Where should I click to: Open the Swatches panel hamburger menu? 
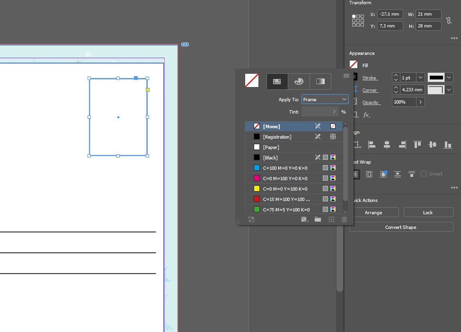[x=346, y=76]
